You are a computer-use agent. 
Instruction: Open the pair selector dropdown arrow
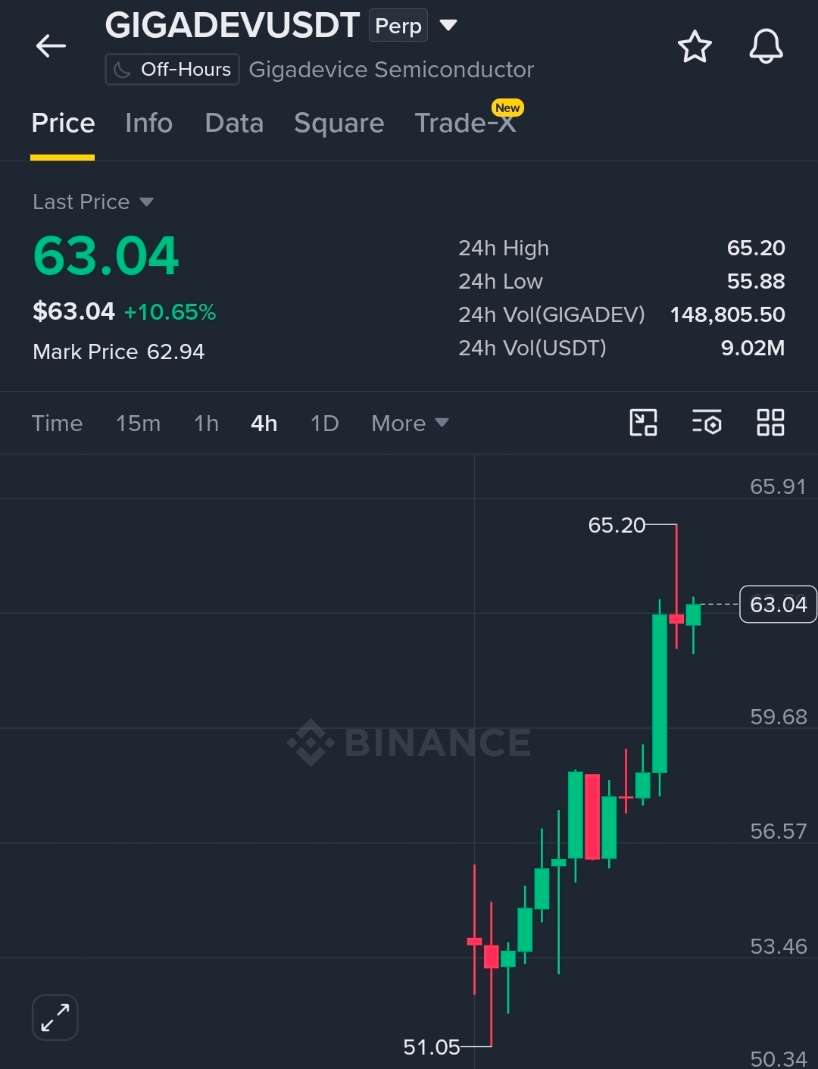(448, 26)
